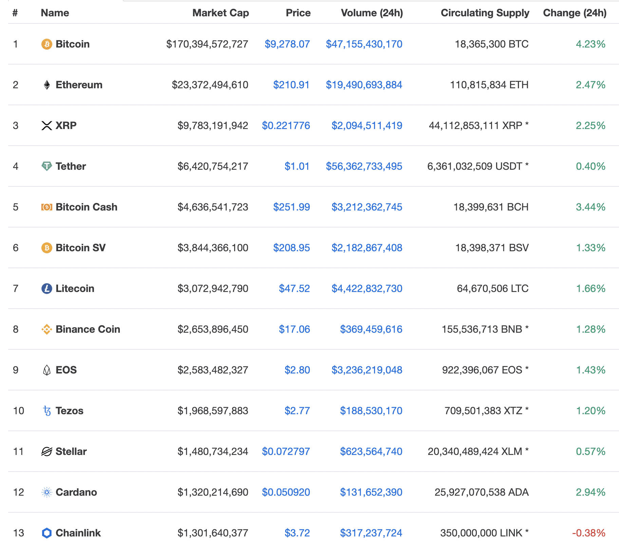Click the XRP logo icon
The width and height of the screenshot is (619, 550).
tap(47, 126)
